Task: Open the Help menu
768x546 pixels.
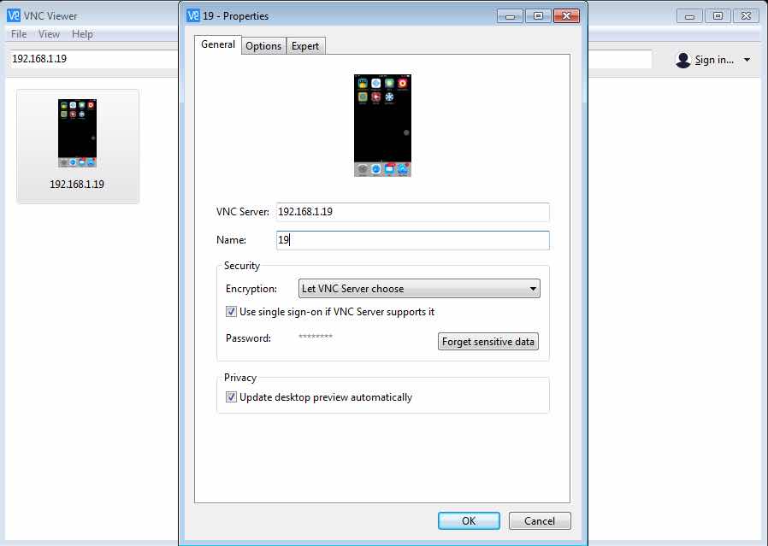Action: click(x=82, y=34)
